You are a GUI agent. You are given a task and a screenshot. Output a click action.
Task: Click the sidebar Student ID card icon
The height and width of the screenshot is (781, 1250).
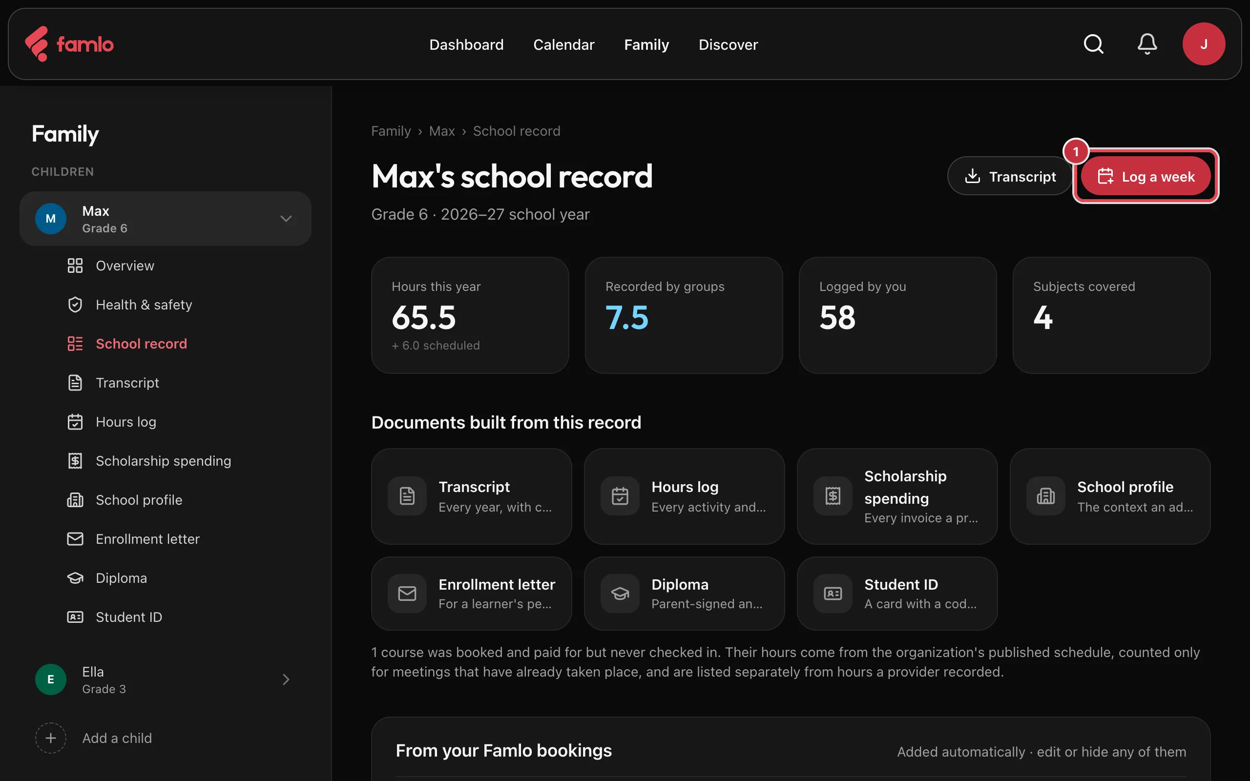point(75,617)
